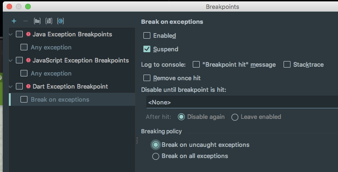Click the red Java Exception Breakpoints icon

tap(28, 34)
